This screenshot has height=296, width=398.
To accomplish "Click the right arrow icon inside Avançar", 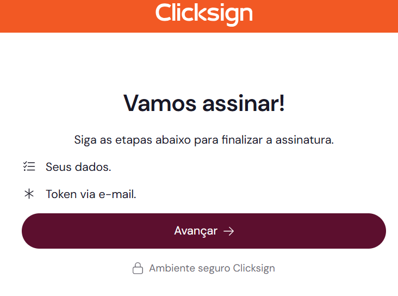I will [x=228, y=231].
